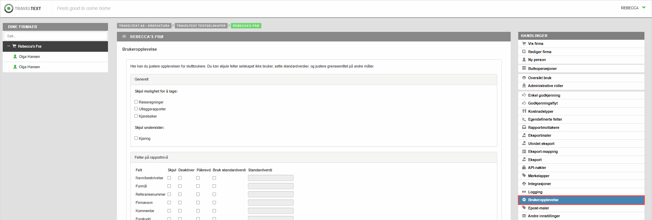The height and width of the screenshot is (220, 652).
Task: Open the Traveltext AS - Årsfaktura breadcrumb
Action: 144,26
